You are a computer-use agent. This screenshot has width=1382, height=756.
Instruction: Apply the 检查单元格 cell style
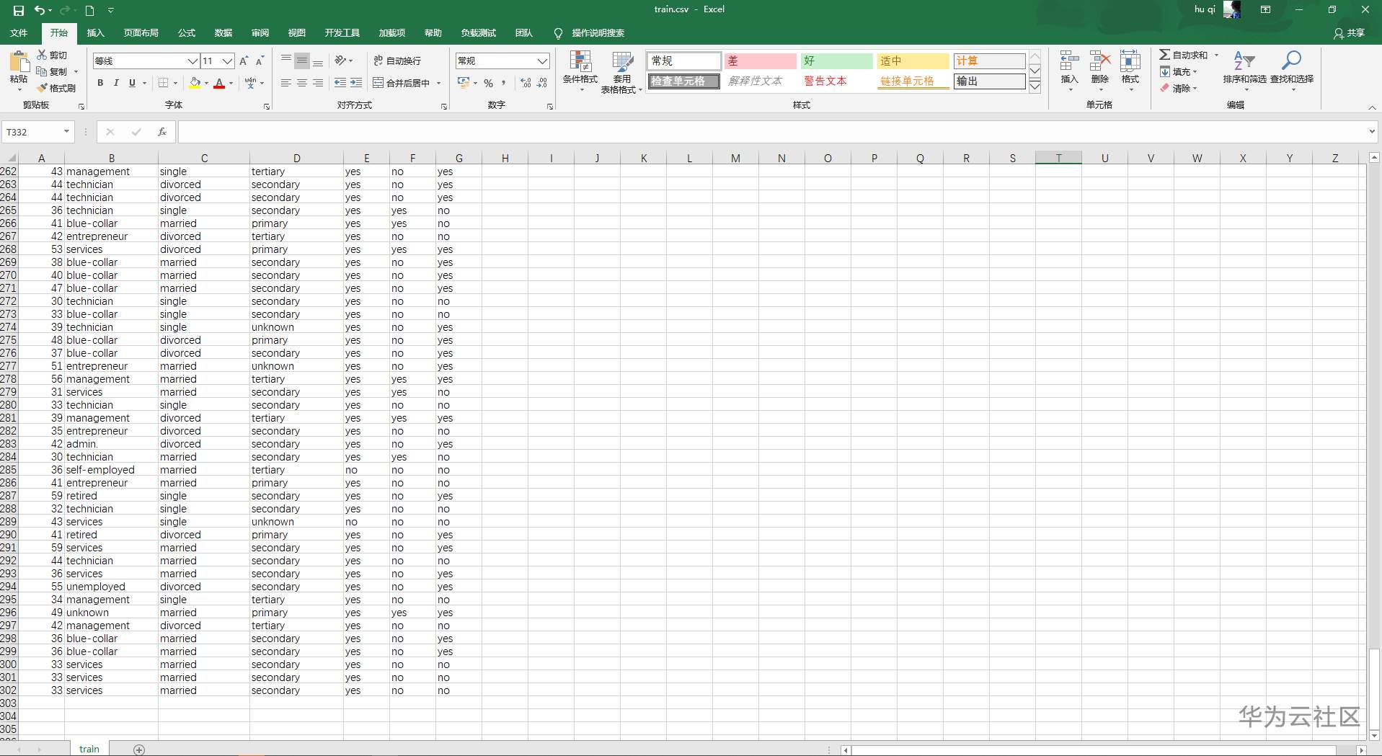(683, 81)
